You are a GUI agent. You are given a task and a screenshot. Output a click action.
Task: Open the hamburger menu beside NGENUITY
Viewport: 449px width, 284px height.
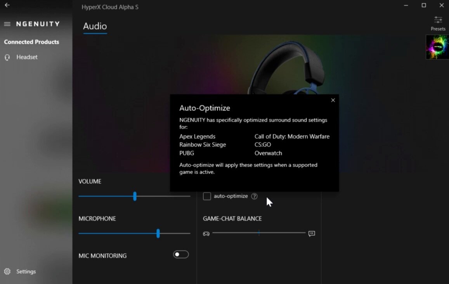[x=7, y=24]
